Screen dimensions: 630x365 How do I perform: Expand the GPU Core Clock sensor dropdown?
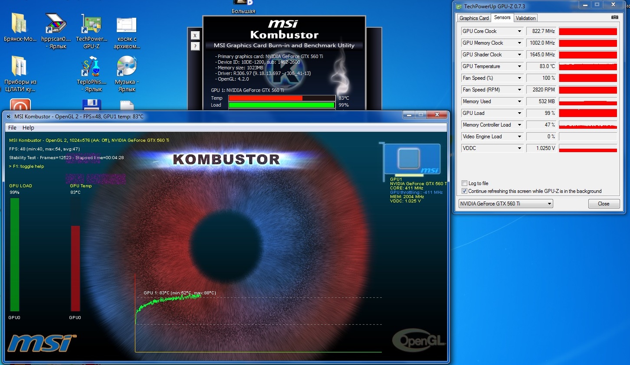click(x=519, y=31)
